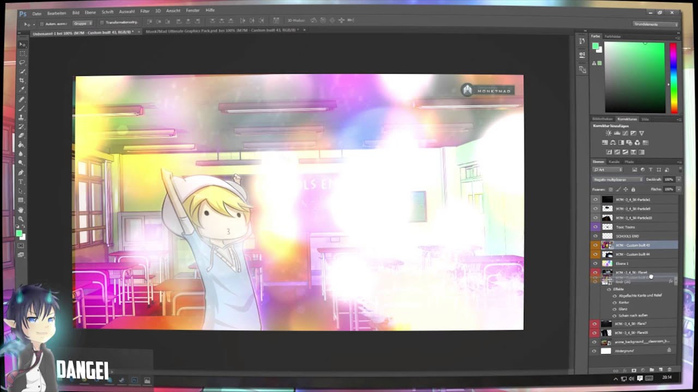
Task: Select the Zoom tool
Action: click(22, 218)
